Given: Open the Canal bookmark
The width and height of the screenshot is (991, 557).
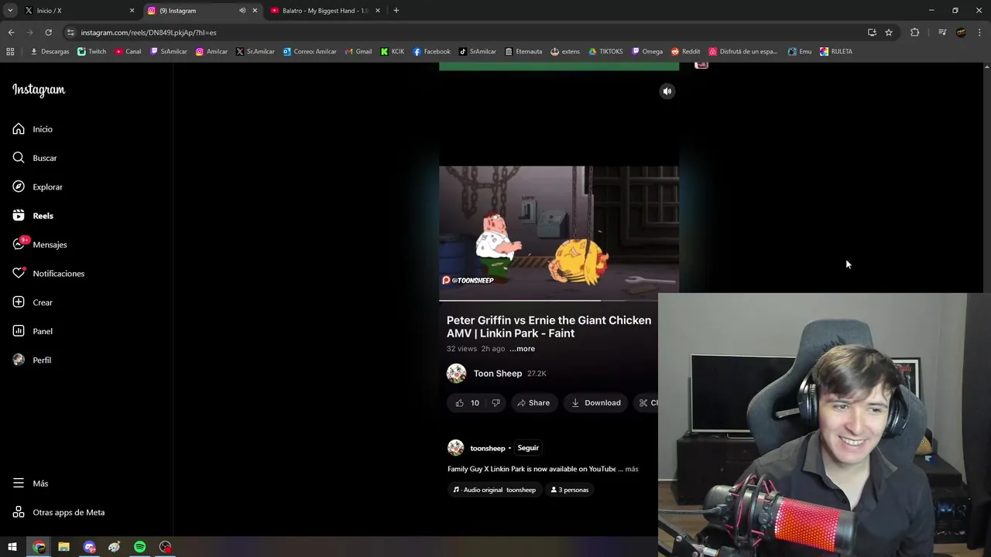Looking at the screenshot, I should click(x=128, y=52).
